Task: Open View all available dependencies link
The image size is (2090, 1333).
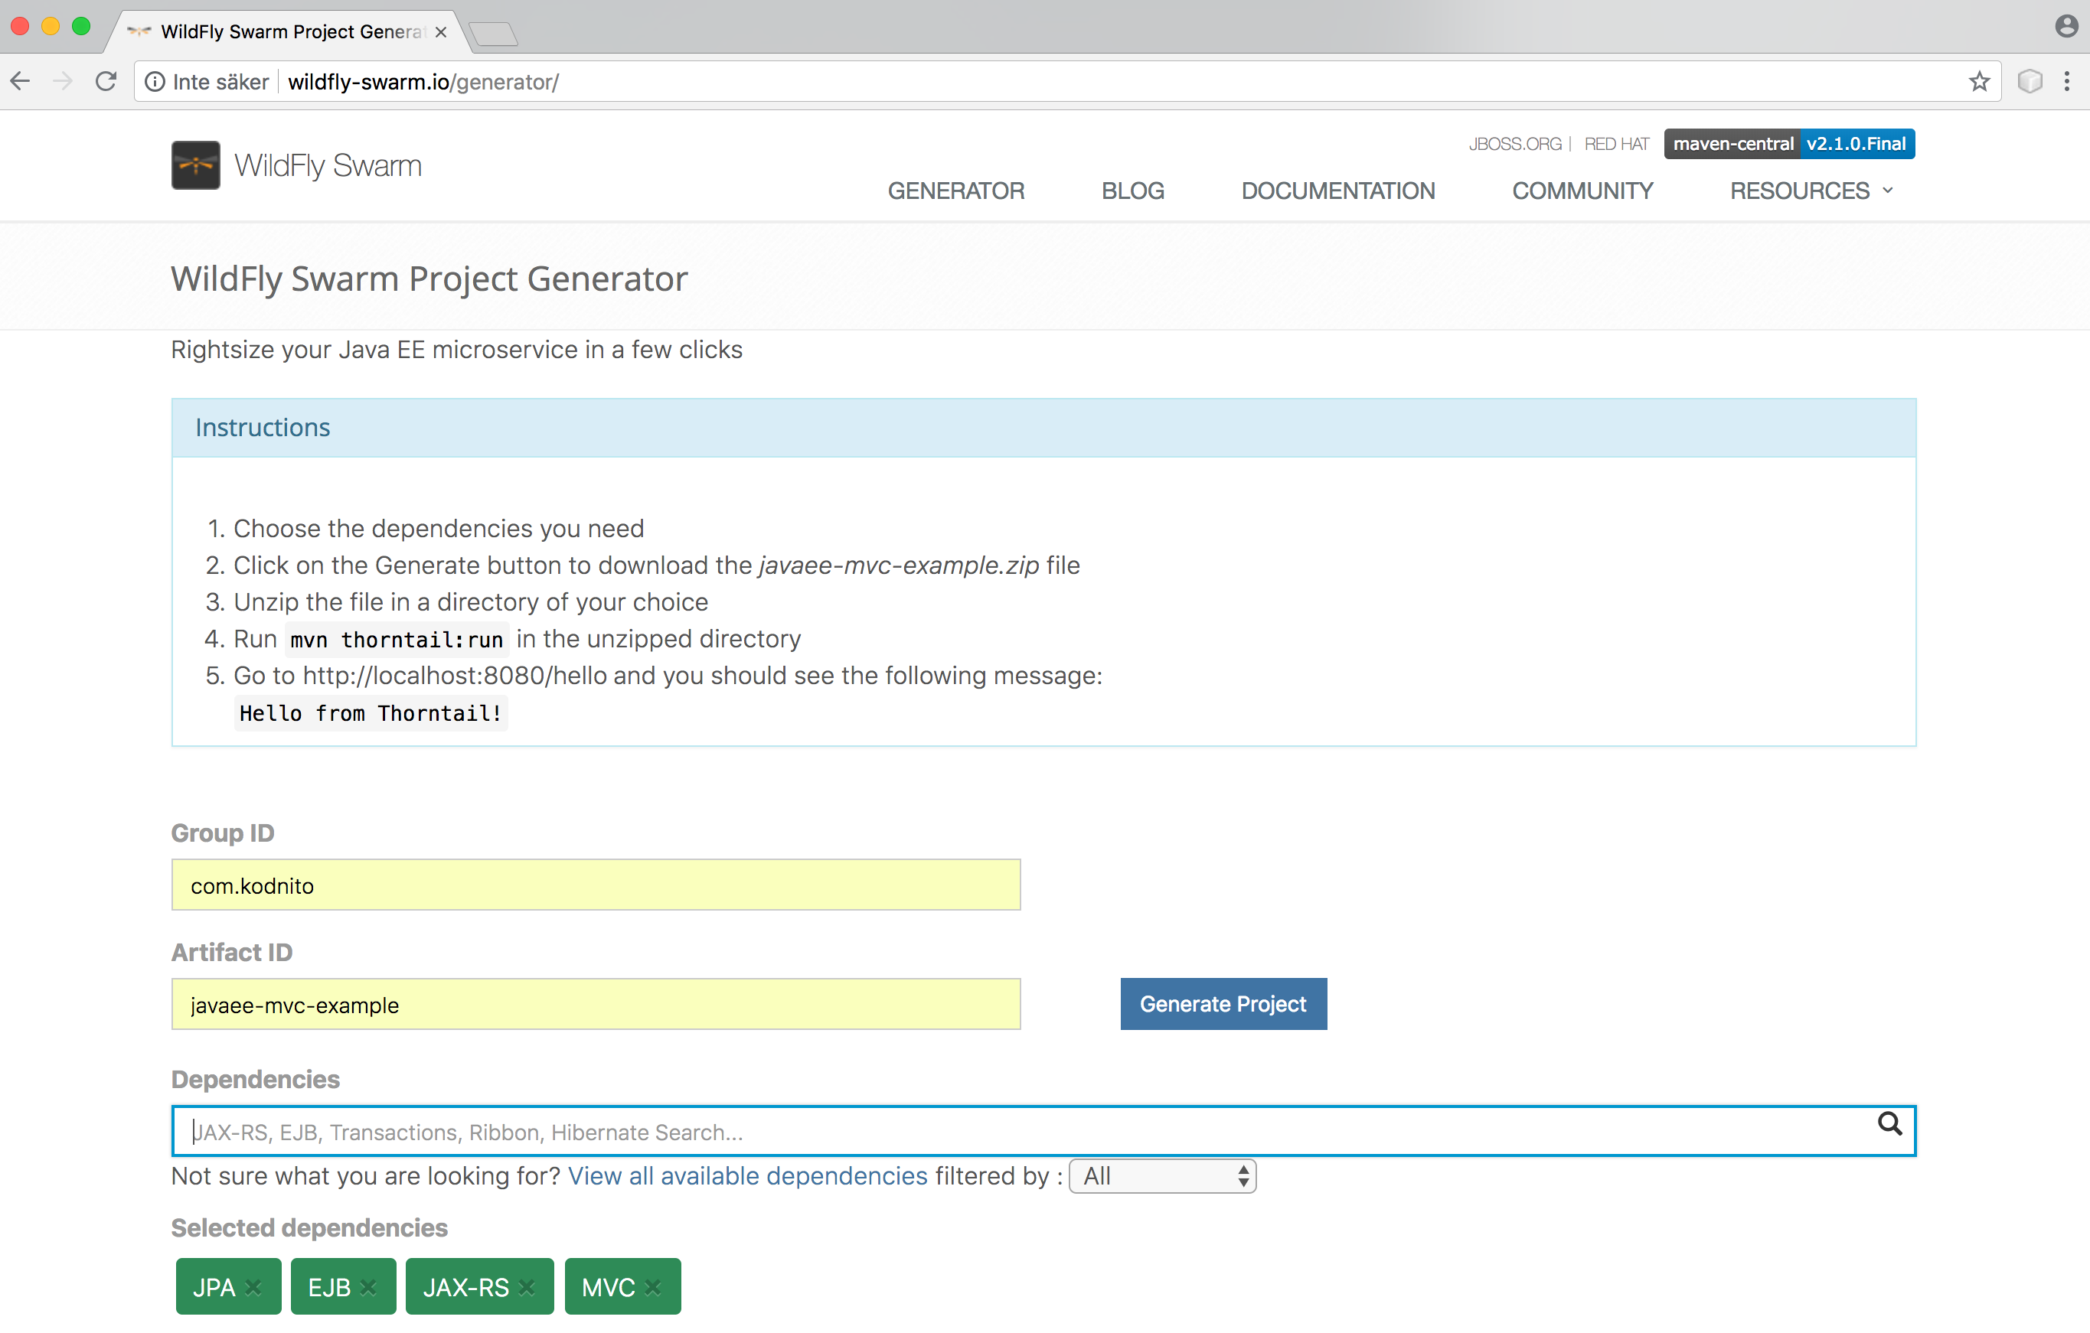Action: point(747,1176)
